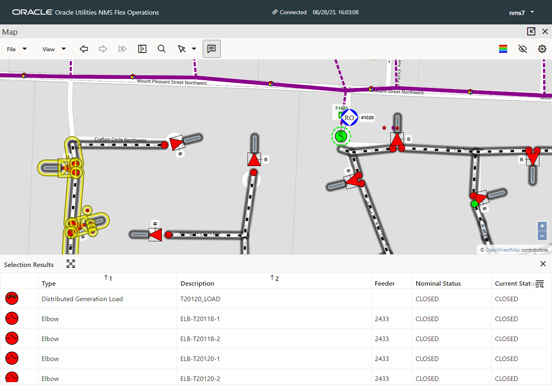The image size is (552, 385).
Task: Click the Distributed Generation Load row icon
Action: pyautogui.click(x=12, y=298)
